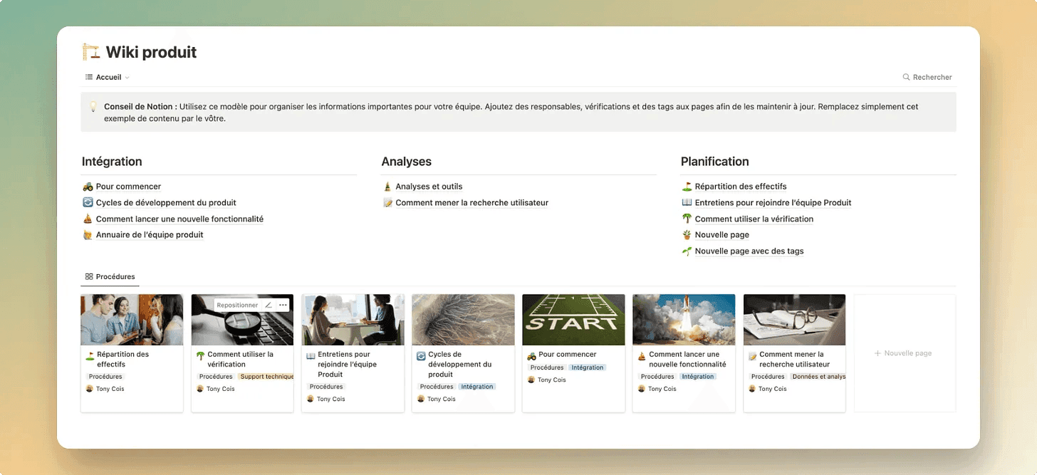Click the magnifier icon next to Rechercher
Screen dimensions: 1037x475
point(905,77)
